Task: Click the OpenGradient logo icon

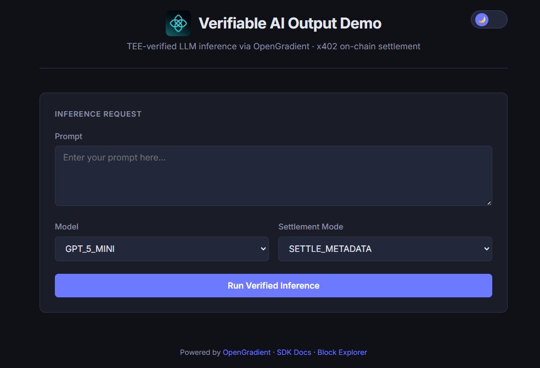Action: point(178,24)
